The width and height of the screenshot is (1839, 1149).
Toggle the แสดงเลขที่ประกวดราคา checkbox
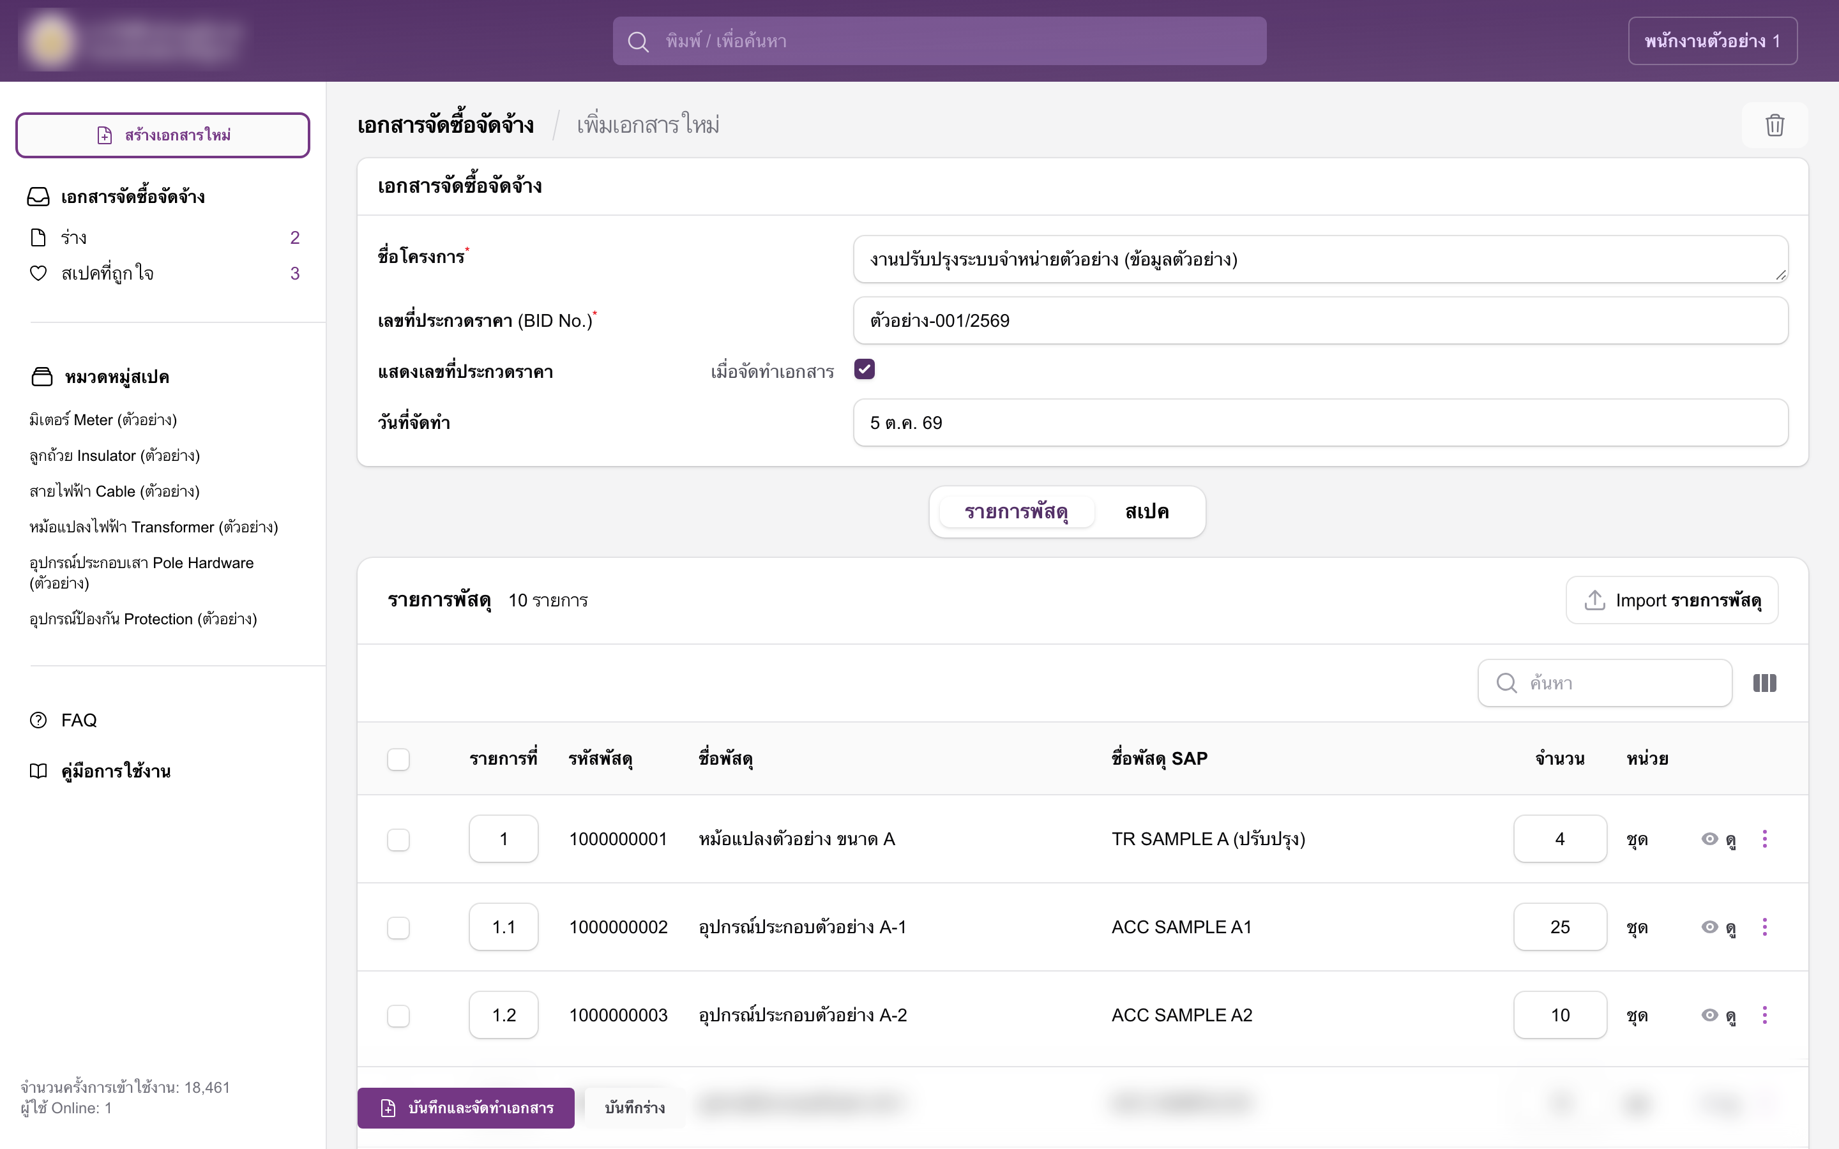pos(864,370)
